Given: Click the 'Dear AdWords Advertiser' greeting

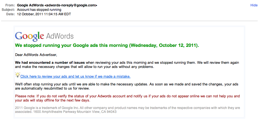Looking at the screenshot, I should tap(36, 55).
